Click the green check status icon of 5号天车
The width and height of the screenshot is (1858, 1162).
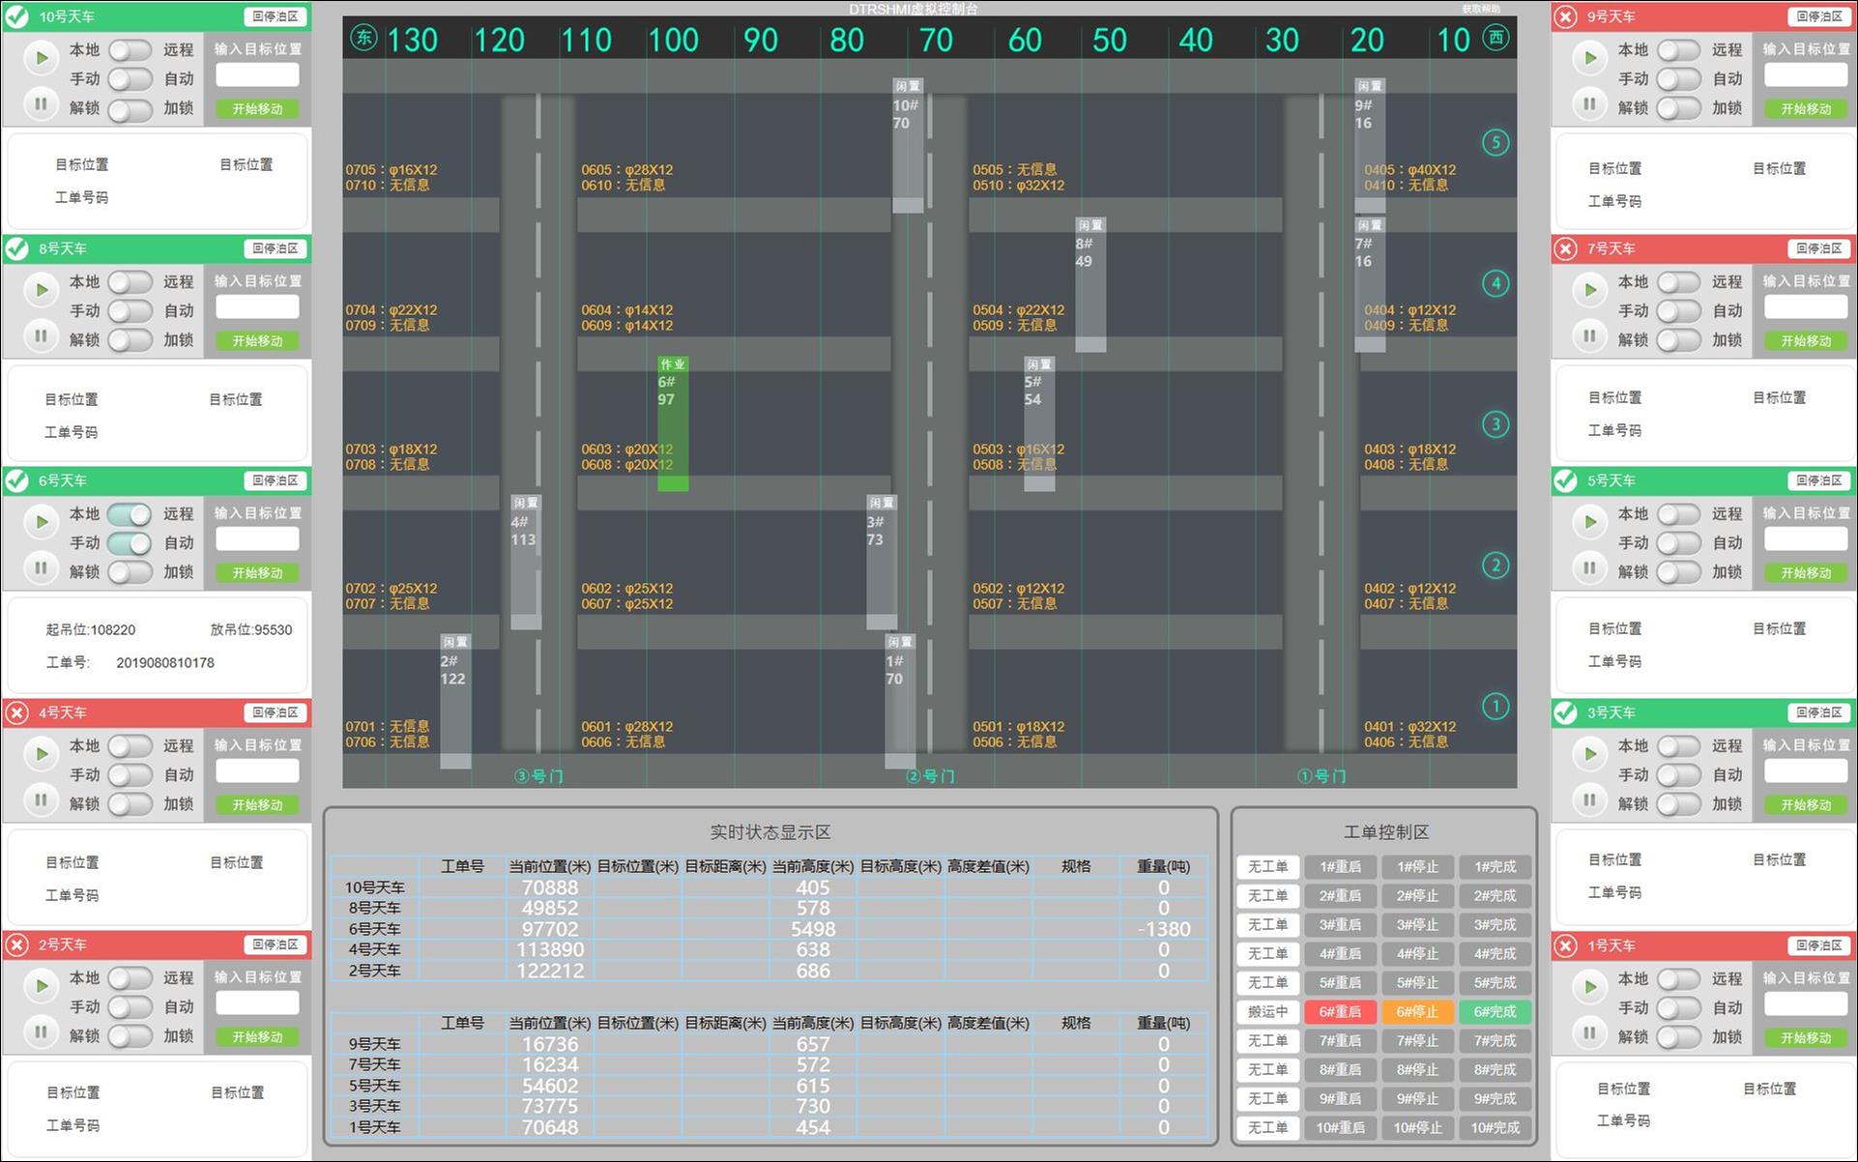1565,480
